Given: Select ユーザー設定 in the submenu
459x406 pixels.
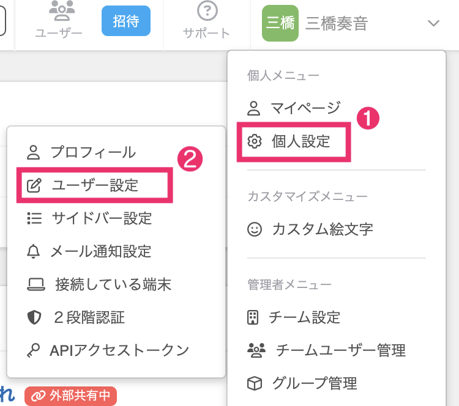Looking at the screenshot, I should coord(95,185).
